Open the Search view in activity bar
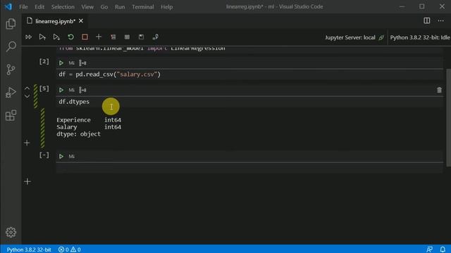This screenshot has width=451, height=253. [x=11, y=46]
